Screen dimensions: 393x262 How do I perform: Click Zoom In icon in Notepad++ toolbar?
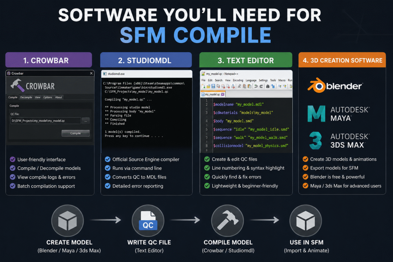pos(279,86)
